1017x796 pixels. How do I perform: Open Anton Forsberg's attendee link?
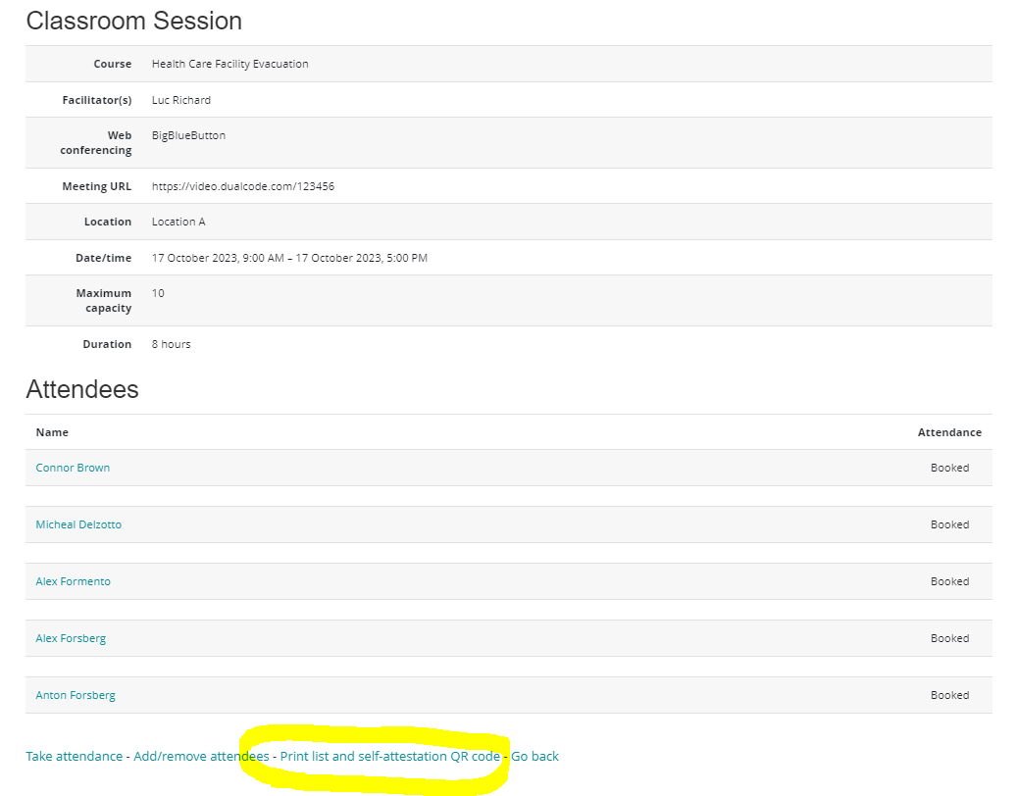(76, 695)
